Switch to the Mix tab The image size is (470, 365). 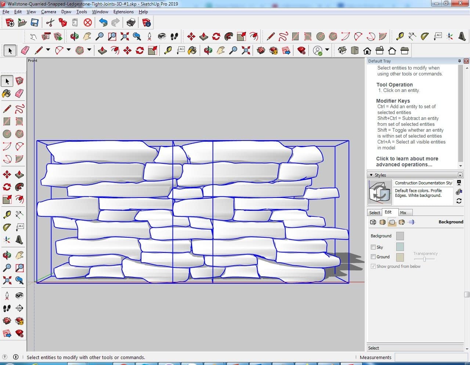403,213
